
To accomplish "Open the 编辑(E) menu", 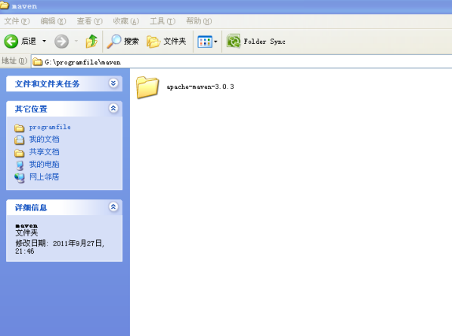I will (x=53, y=21).
